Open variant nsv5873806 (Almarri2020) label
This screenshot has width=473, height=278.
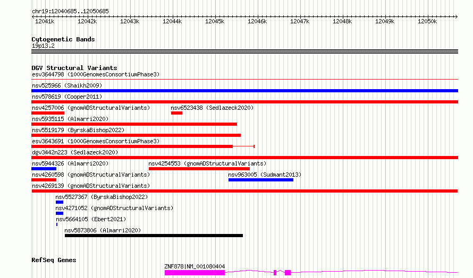pos(103,230)
